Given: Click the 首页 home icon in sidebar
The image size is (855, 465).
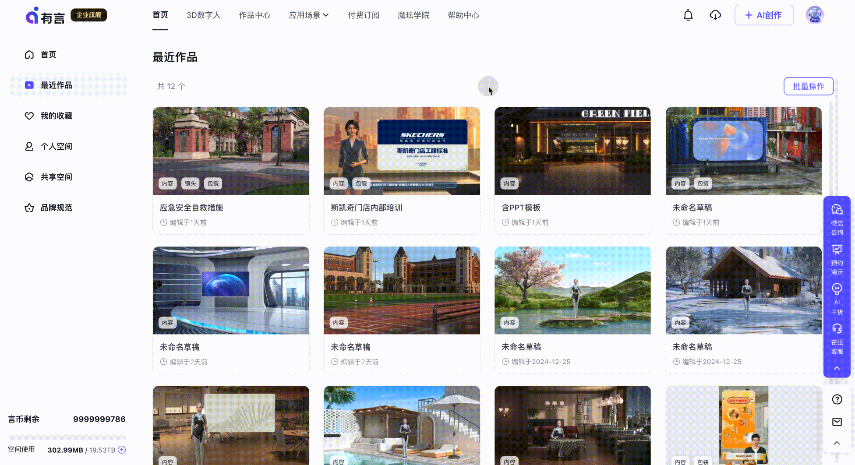Looking at the screenshot, I should click(x=29, y=55).
